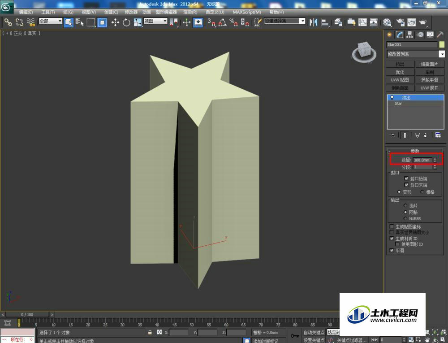Click the 优化 modifier button
Viewport: 448px width, 343px height.
(400, 72)
